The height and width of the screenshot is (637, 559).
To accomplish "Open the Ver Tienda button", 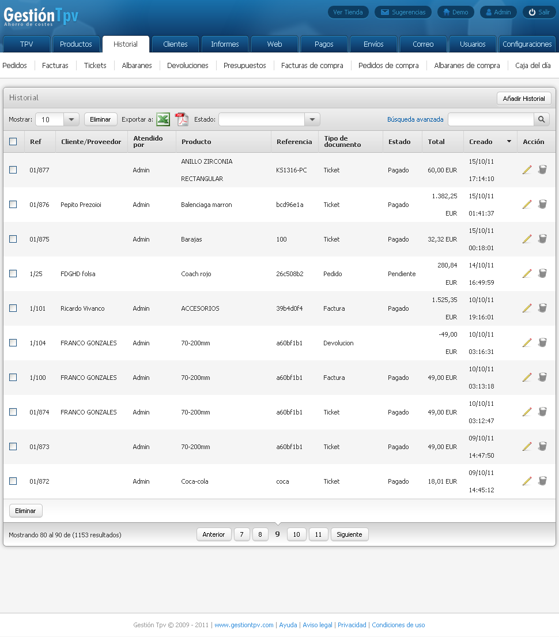I will click(348, 12).
